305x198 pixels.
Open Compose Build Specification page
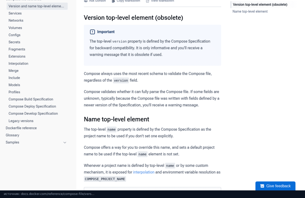(x=31, y=99)
